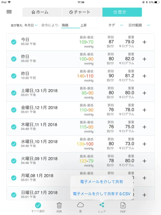Expand today's entry with plus icon

point(144,42)
